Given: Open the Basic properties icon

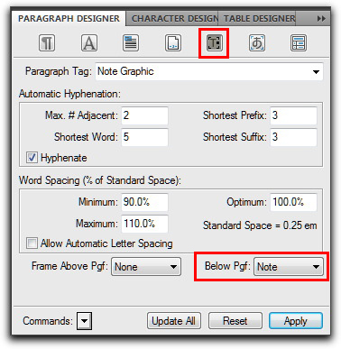Looking at the screenshot, I should click(x=47, y=43).
